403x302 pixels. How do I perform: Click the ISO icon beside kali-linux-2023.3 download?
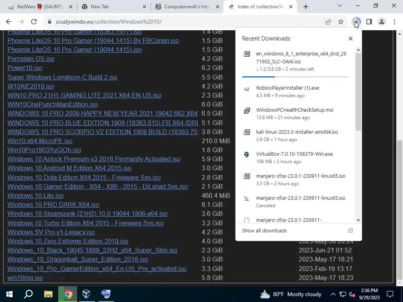pyautogui.click(x=247, y=132)
